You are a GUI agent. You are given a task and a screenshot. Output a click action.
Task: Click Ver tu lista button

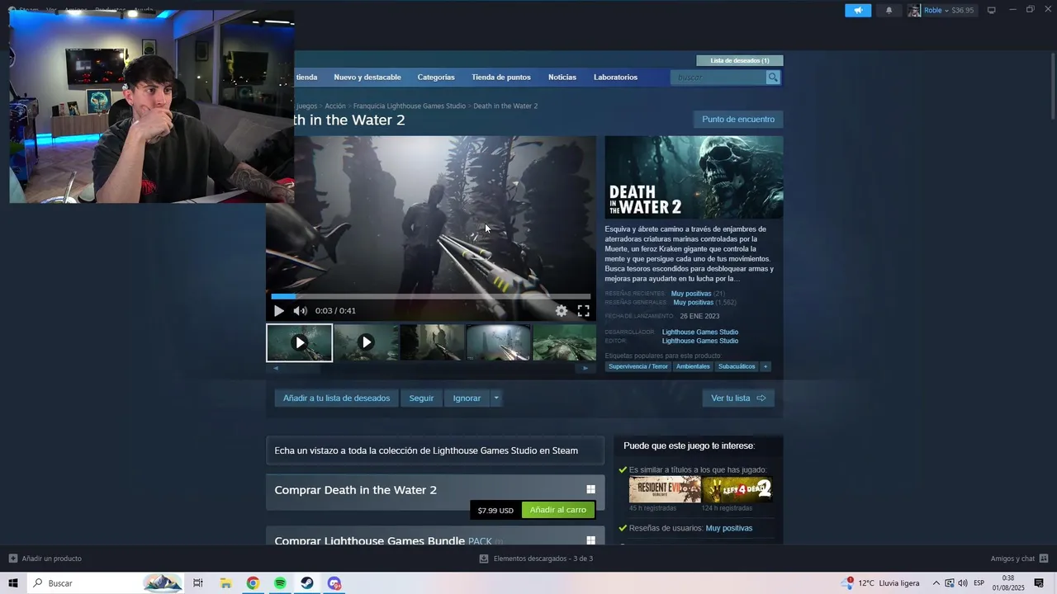click(x=738, y=398)
